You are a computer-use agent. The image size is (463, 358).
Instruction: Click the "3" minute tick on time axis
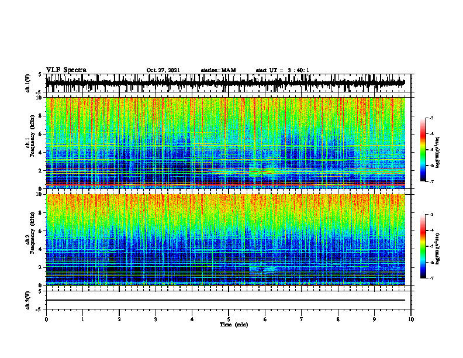tap(156, 319)
